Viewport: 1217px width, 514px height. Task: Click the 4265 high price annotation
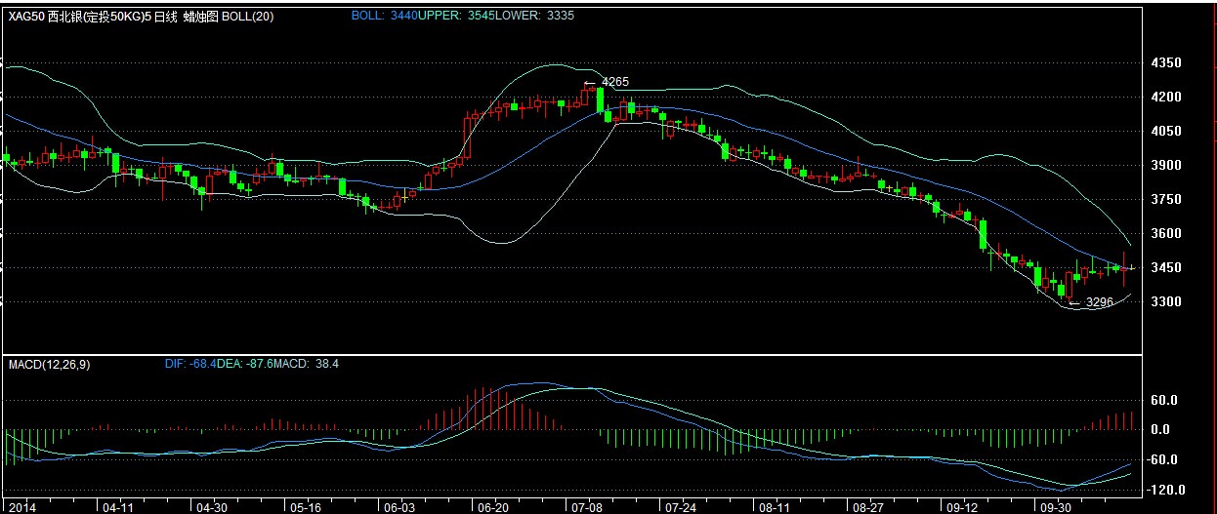point(614,82)
